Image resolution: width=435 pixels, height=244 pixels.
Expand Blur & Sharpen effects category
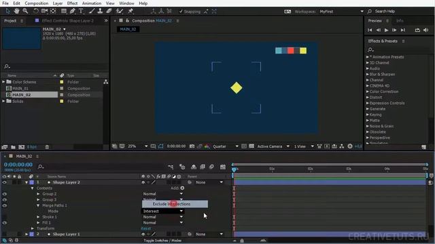click(368, 74)
